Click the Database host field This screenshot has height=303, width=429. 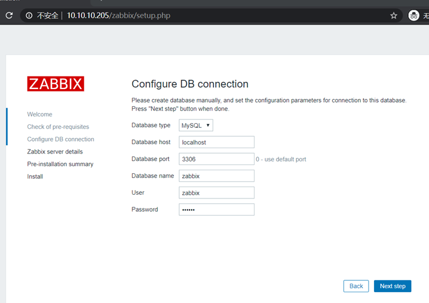point(216,142)
